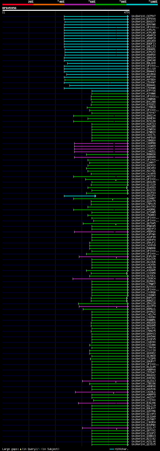The image size is (160, 451).
Task: Click the short cyan bar of UniRef100_Q9SZF0
Action: [x=80, y=196]
